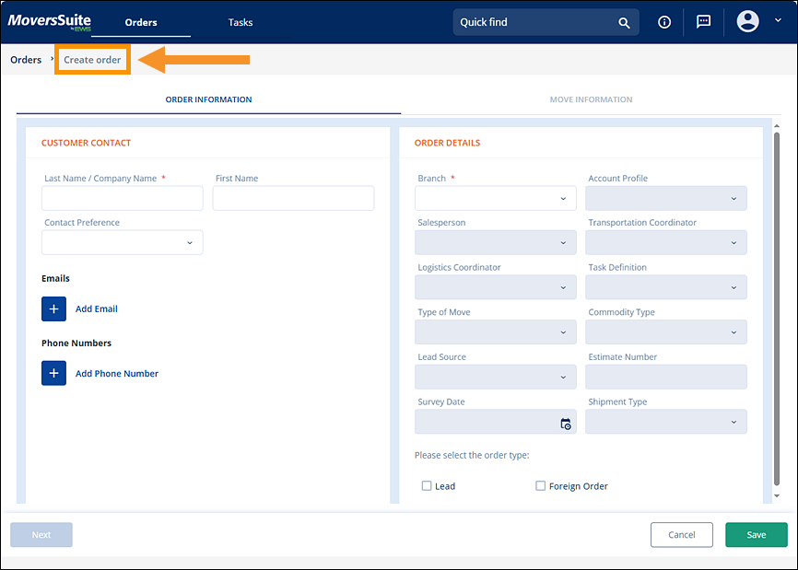798x570 pixels.
Task: Click the Last Name / Company Name field
Action: [122, 198]
